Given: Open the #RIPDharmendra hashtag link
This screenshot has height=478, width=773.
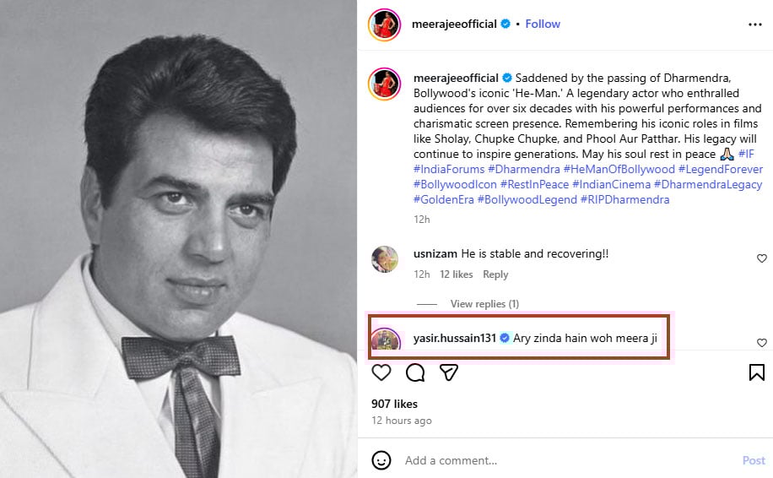Looking at the screenshot, I should coord(624,199).
